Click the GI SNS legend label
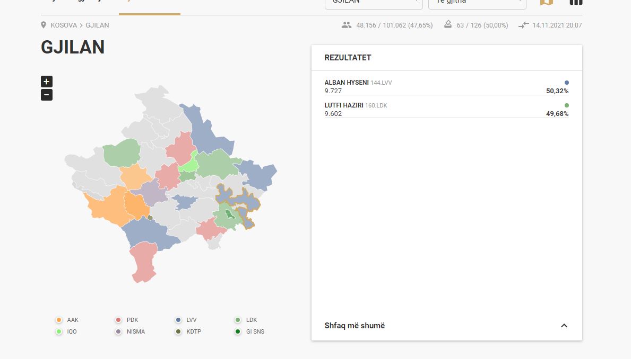 (x=255, y=331)
